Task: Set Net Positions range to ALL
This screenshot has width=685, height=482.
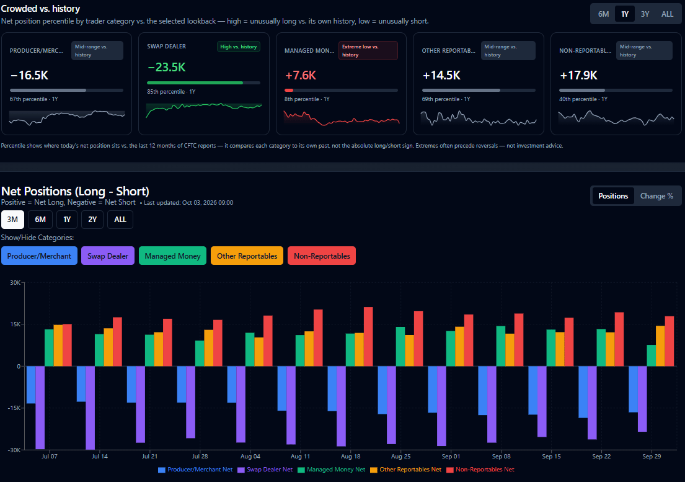Action: tap(120, 220)
